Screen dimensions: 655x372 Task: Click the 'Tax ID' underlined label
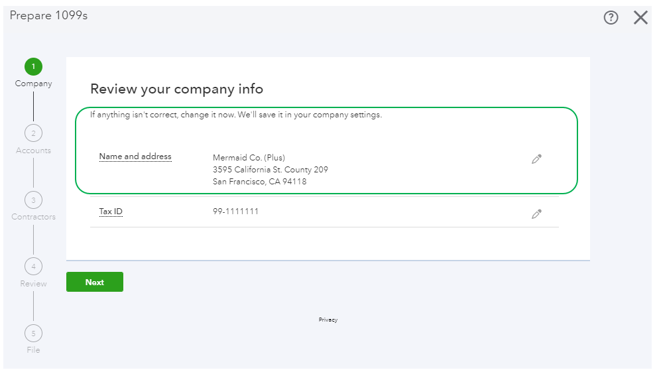coord(111,212)
